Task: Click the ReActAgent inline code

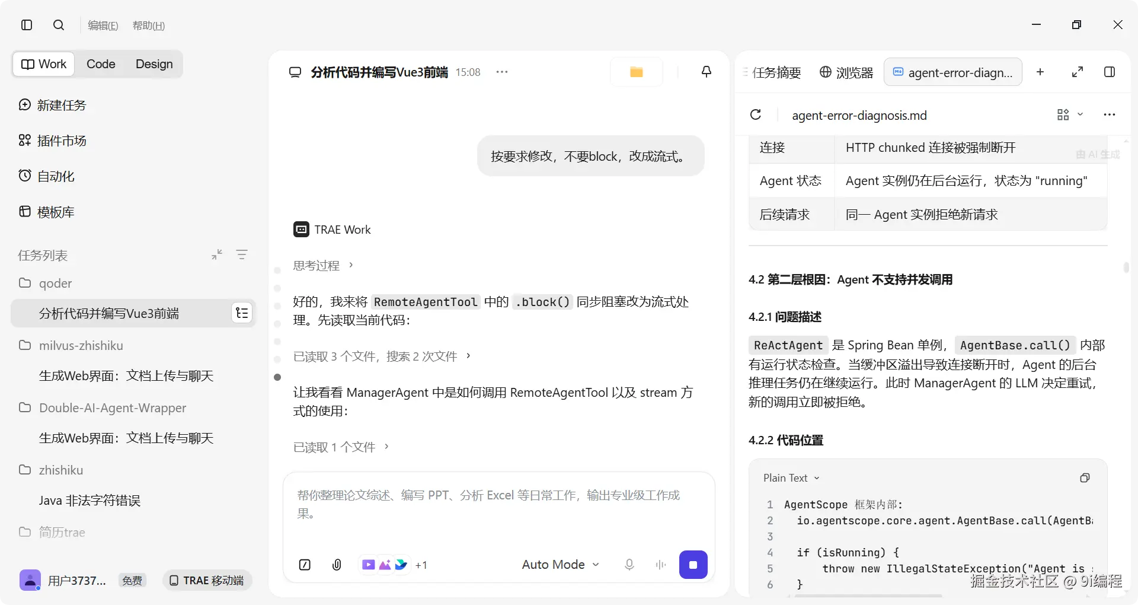Action: 788,345
